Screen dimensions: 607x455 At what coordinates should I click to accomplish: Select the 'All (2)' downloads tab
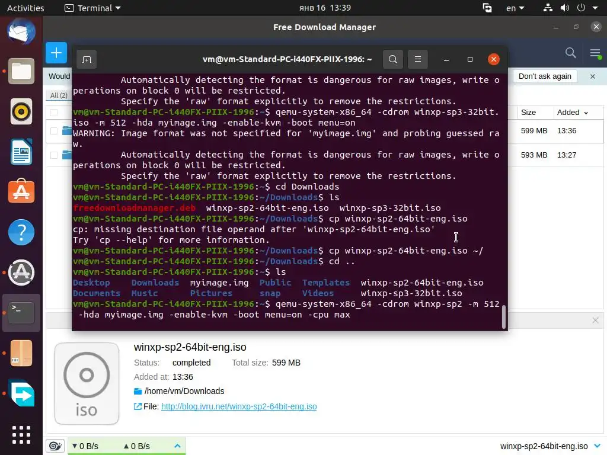tap(59, 95)
